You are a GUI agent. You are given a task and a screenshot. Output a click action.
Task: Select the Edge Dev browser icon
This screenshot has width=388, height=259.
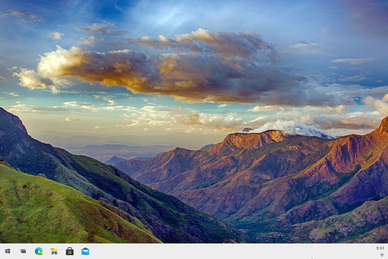(x=39, y=251)
